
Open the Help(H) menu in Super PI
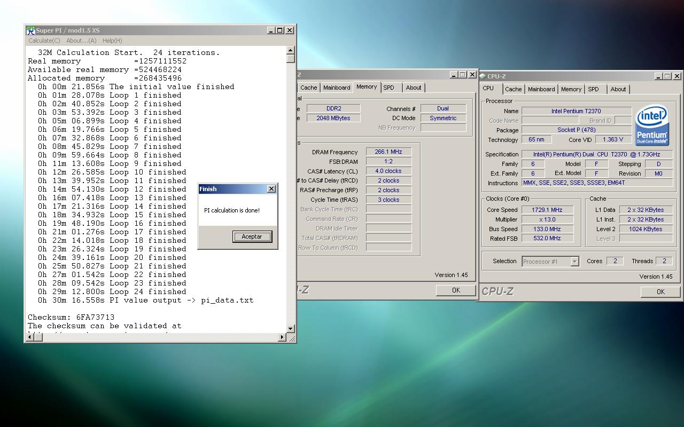pos(112,41)
